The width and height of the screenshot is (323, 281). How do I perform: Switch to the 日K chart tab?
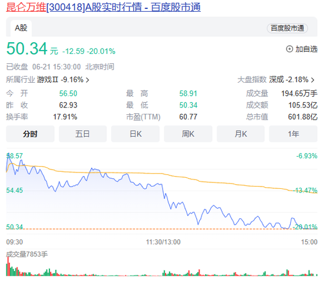click(x=135, y=134)
